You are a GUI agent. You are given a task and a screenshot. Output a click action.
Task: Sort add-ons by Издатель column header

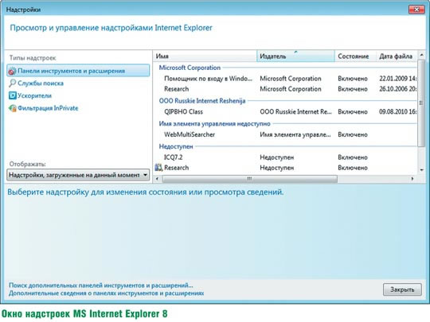pos(295,56)
